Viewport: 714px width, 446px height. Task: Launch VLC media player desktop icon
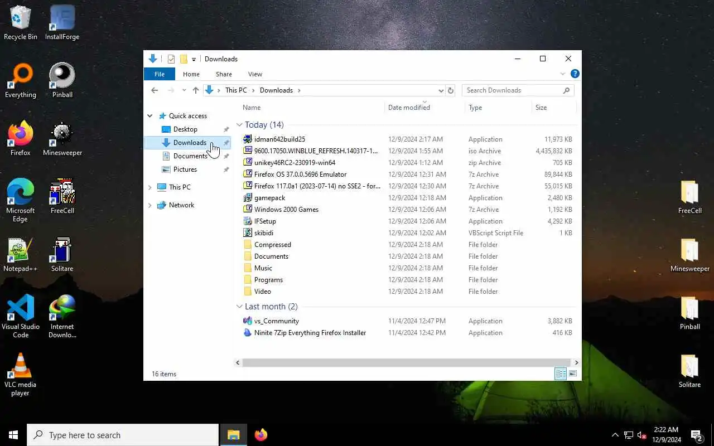point(21,375)
